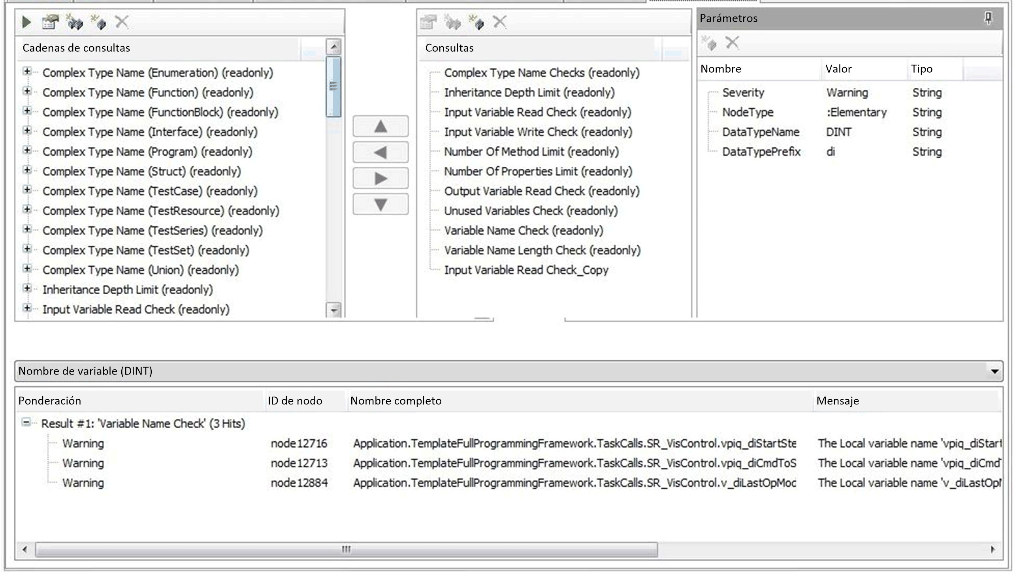Image resolution: width=1015 pixels, height=572 pixels.
Task: Expand Complex Type Name (Struct) chain
Action: 27,170
